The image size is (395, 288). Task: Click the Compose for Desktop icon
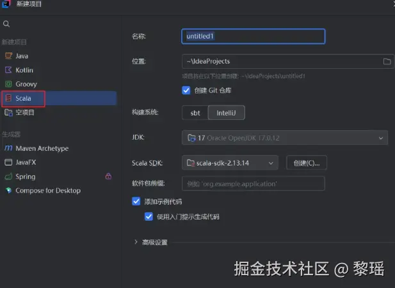pos(8,191)
